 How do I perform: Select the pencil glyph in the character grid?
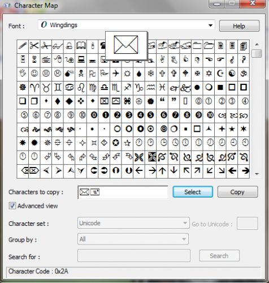pyautogui.click(x=23, y=46)
